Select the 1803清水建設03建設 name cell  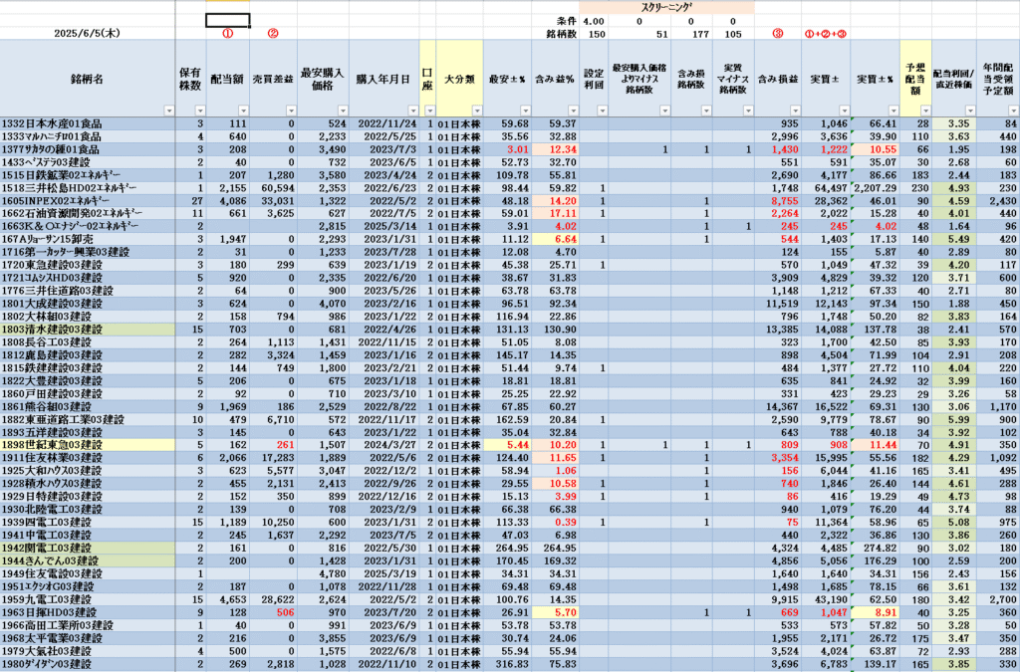(x=88, y=330)
